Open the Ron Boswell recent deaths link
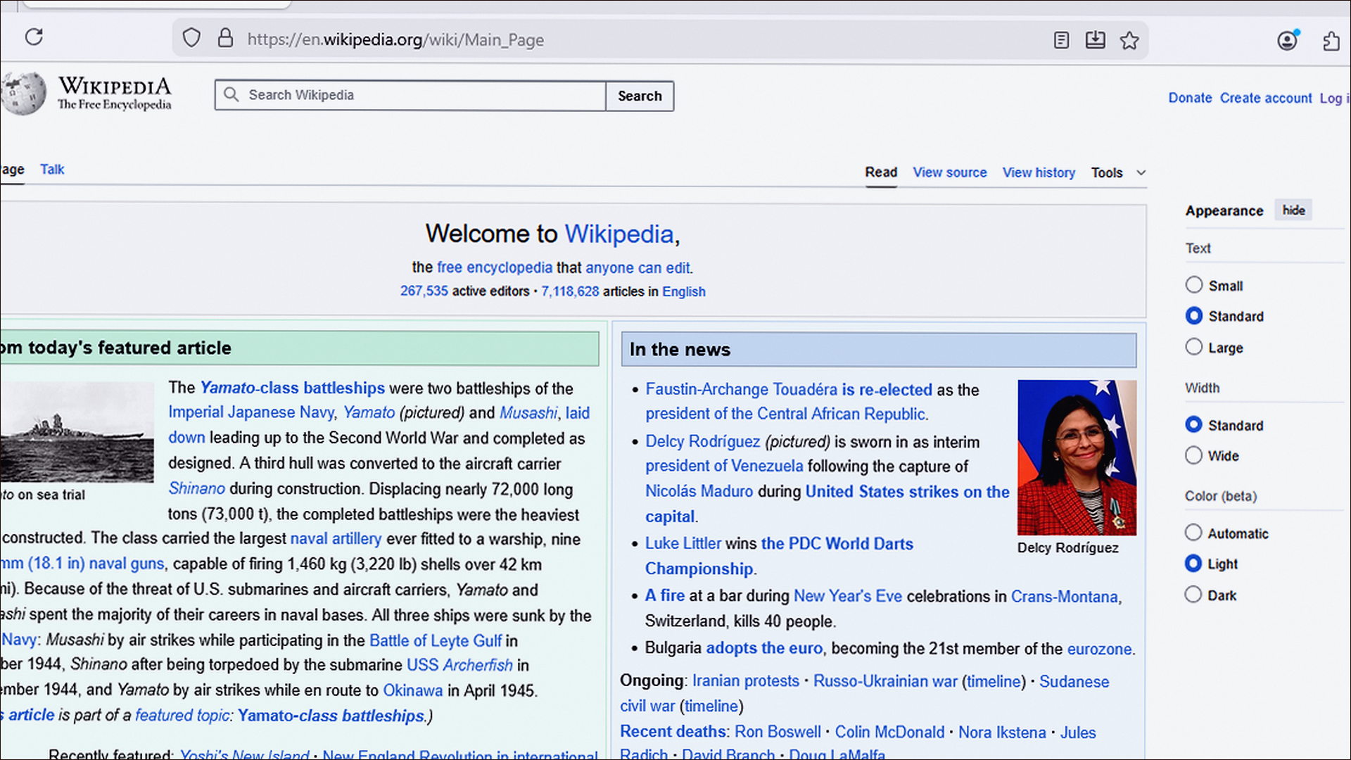Viewport: 1351px width, 760px height. tap(778, 732)
